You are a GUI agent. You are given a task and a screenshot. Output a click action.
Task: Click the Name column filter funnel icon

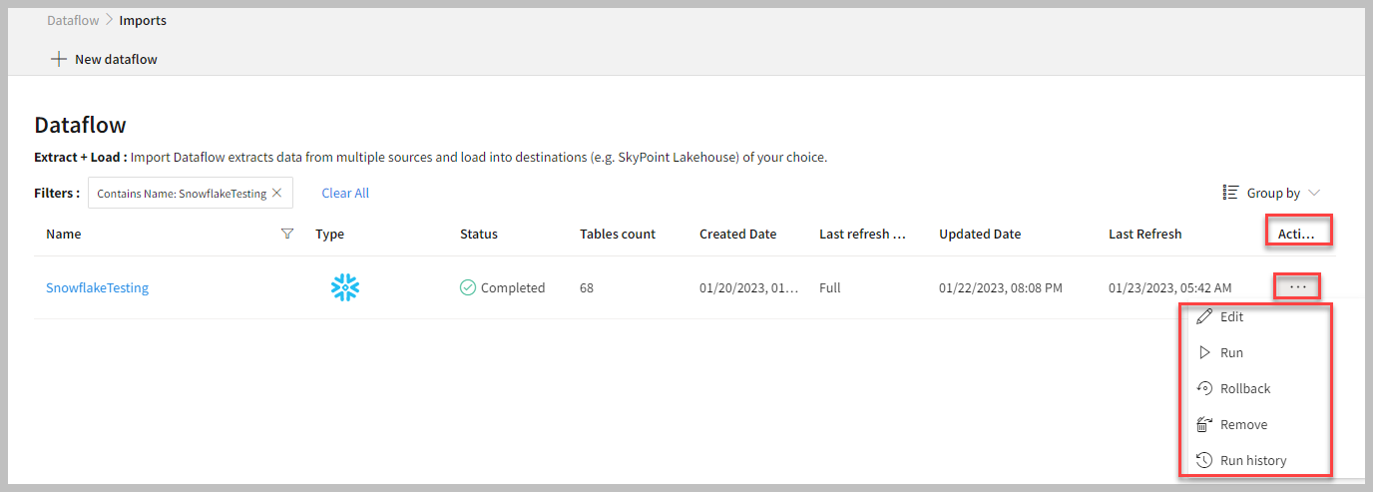tap(287, 234)
